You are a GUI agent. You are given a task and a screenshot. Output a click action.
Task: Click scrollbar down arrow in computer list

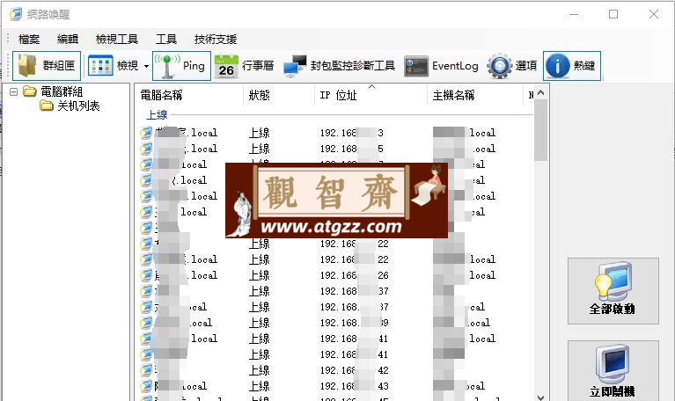click(x=541, y=397)
